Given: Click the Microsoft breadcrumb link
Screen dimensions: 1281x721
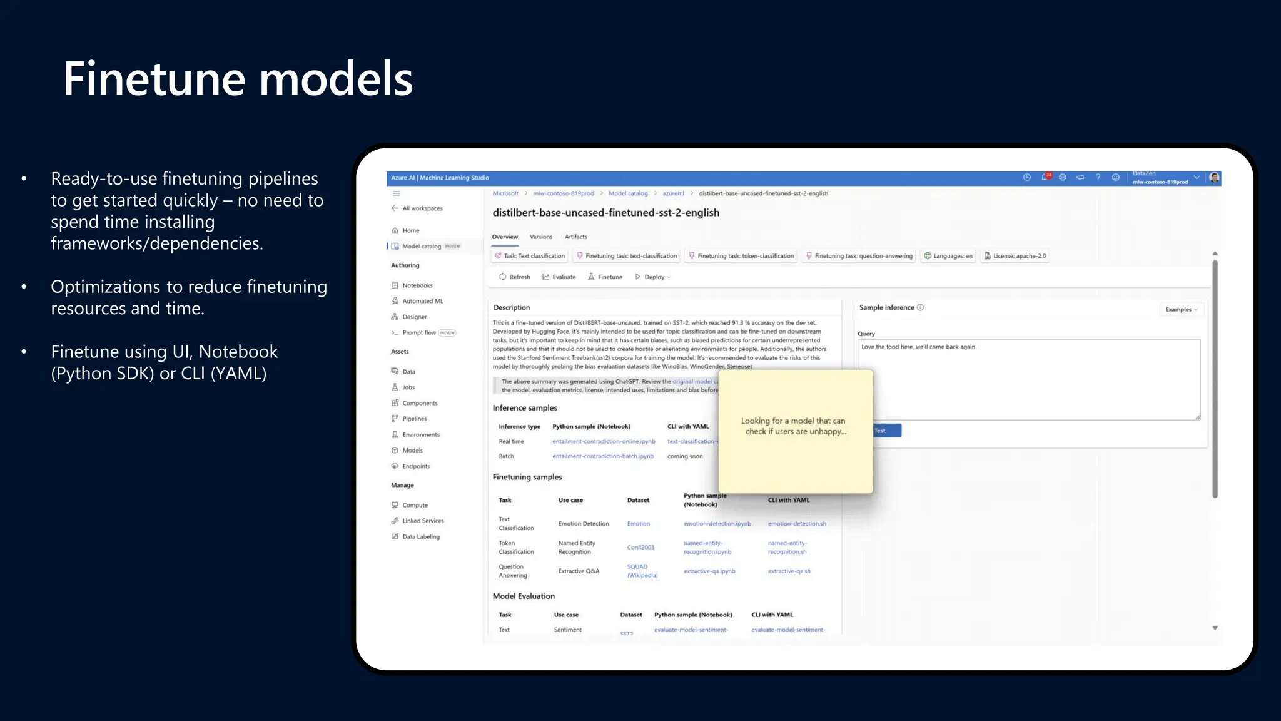Looking at the screenshot, I should pyautogui.click(x=505, y=193).
